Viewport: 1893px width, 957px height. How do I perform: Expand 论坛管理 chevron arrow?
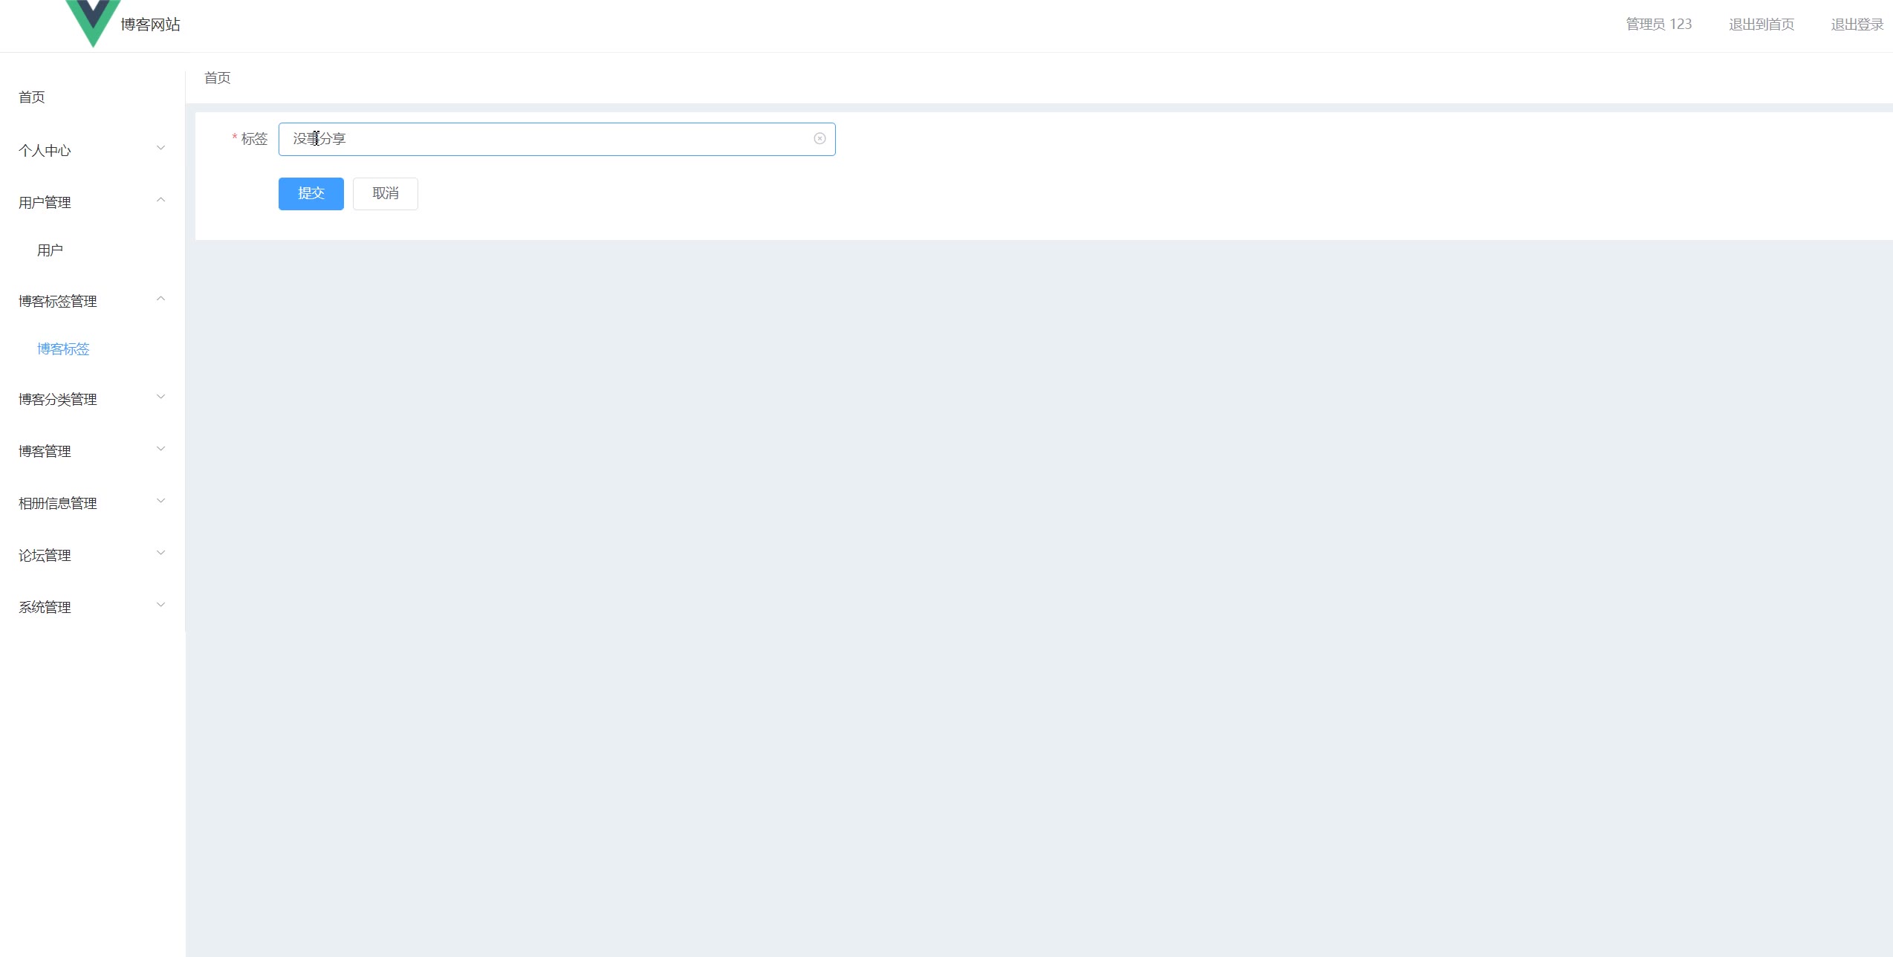pos(160,553)
